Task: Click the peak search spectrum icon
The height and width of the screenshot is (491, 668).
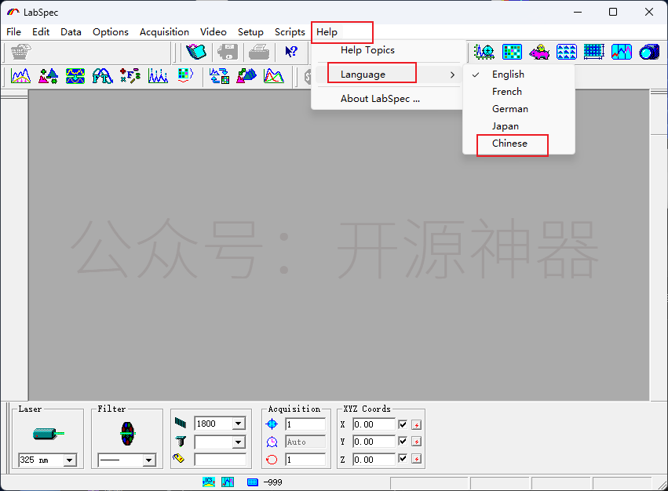Action: click(x=158, y=76)
